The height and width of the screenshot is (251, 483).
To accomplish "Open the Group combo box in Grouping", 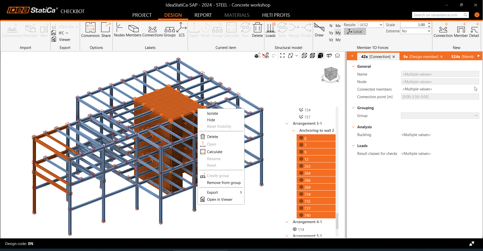I will point(440,116).
